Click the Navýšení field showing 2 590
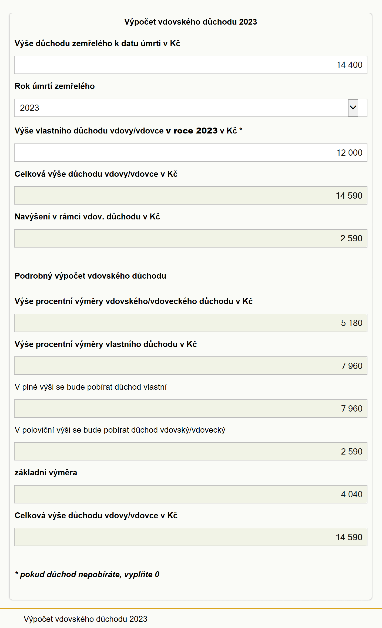 [191, 238]
